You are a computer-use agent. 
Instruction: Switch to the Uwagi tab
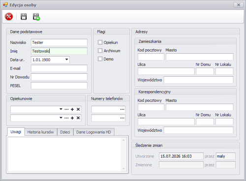coord(16,132)
